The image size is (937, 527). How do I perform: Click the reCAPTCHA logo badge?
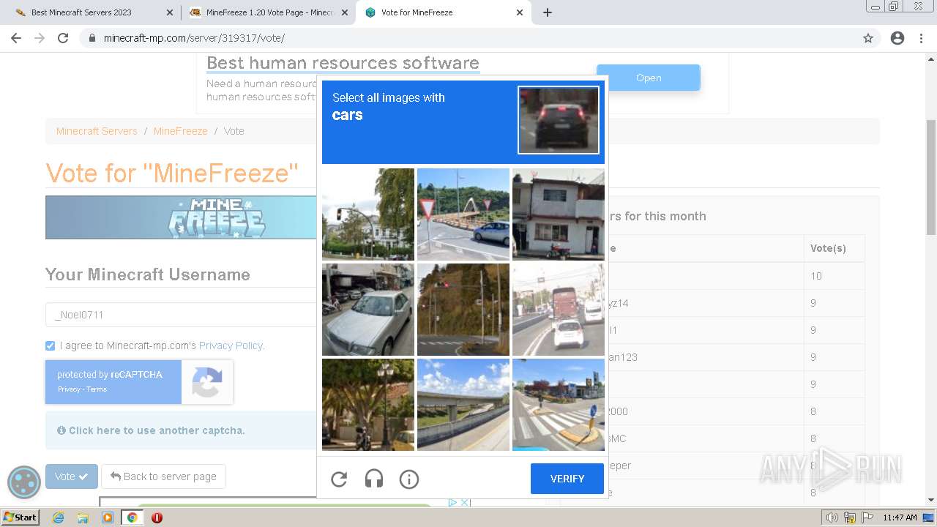207,382
